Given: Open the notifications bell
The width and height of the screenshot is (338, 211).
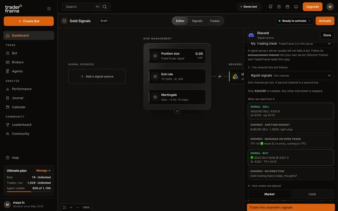Looking at the screenshot, I should (270, 7).
